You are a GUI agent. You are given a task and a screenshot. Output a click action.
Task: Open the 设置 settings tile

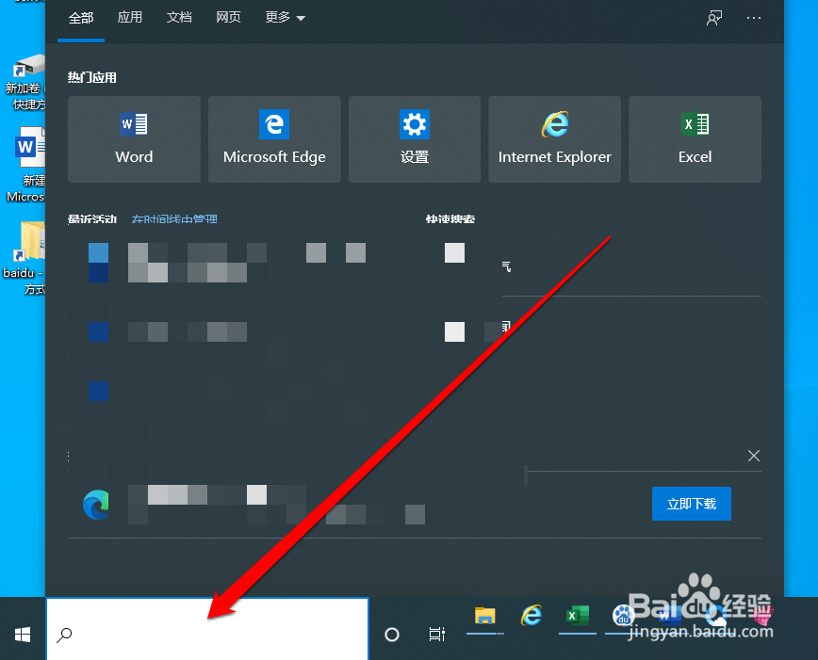(x=415, y=139)
